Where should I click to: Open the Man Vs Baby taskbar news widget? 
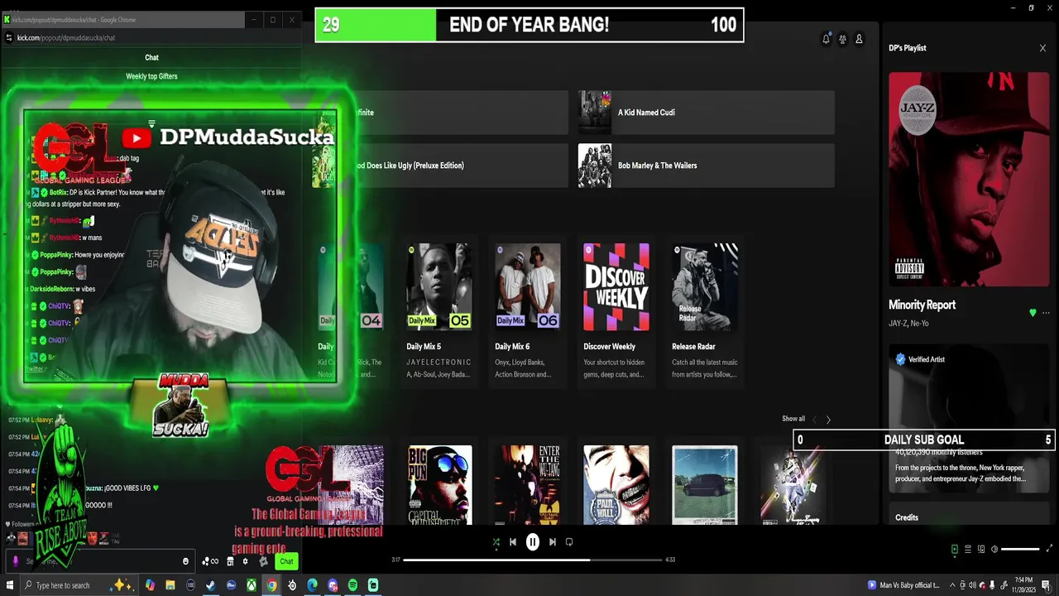click(x=903, y=585)
